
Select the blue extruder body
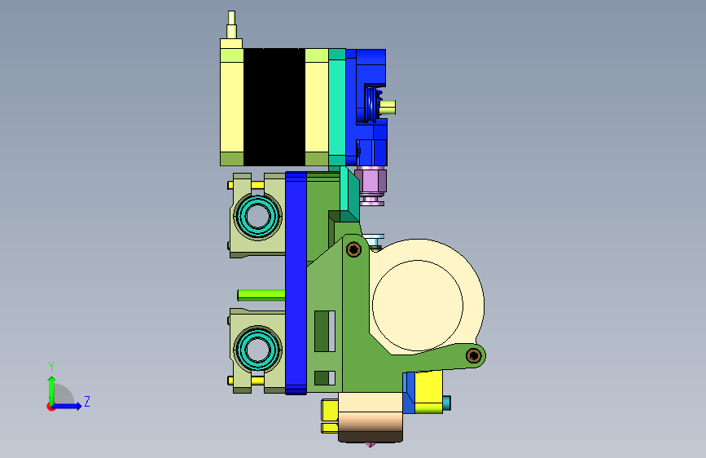tap(366, 108)
